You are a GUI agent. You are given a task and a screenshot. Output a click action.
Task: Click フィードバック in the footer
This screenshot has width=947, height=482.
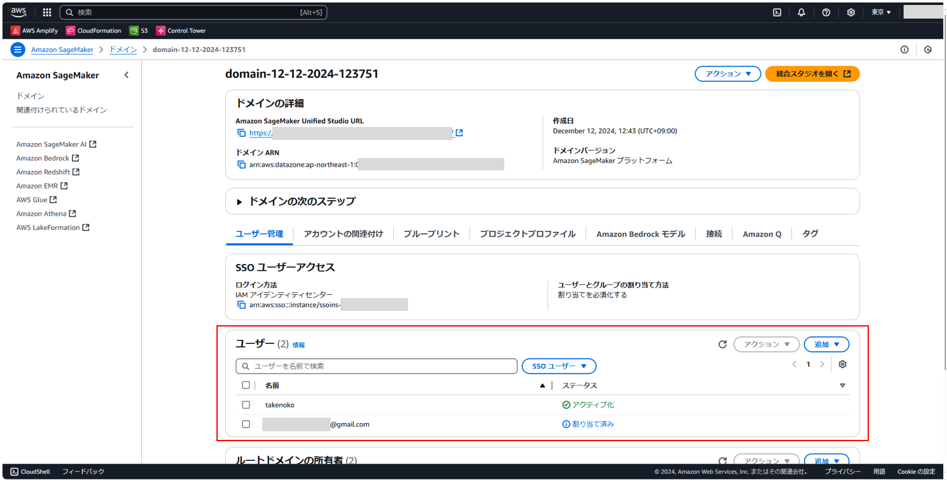pos(83,471)
